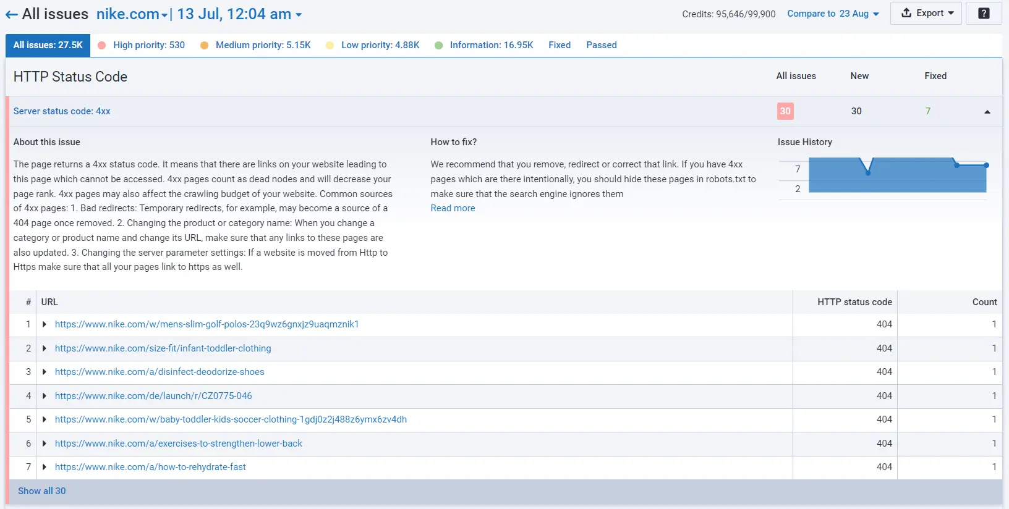Open the how-to-rehydrate-fast URL link
The height and width of the screenshot is (509, 1009).
(x=150, y=467)
